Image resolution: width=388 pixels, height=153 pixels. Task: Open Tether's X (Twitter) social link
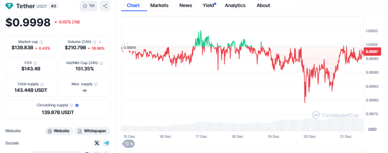tap(97, 143)
